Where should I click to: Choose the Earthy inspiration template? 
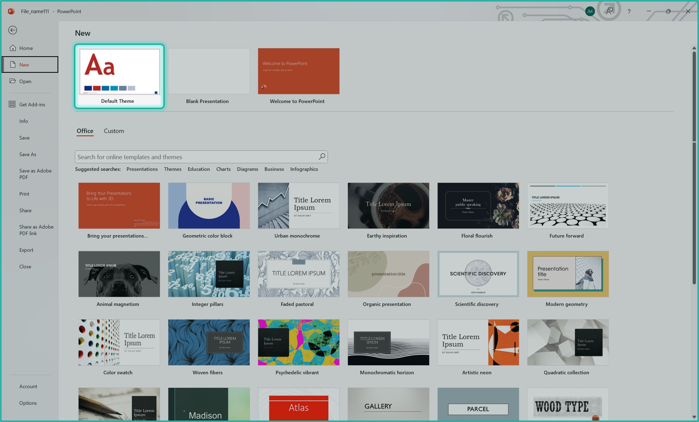click(388, 206)
